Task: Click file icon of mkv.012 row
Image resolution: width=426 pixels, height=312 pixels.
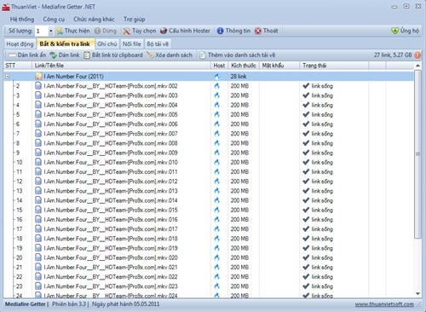Action: (x=38, y=182)
